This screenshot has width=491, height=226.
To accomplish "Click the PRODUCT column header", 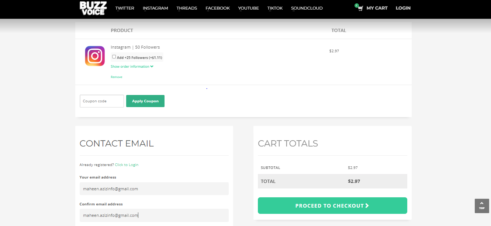I will (x=122, y=31).
